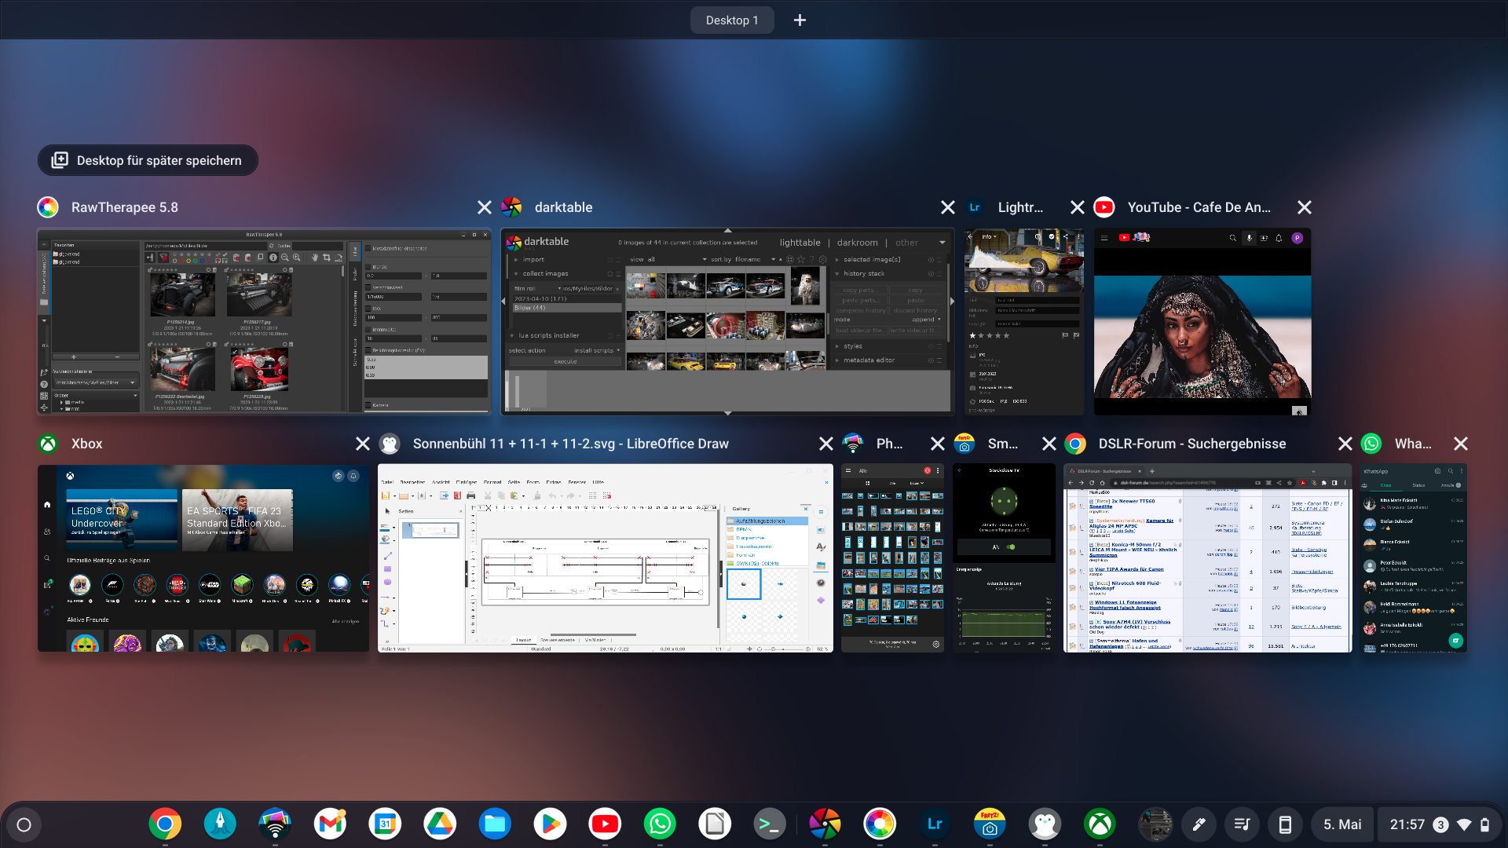The height and width of the screenshot is (848, 1508).
Task: Click the Files app icon
Action: 495,824
